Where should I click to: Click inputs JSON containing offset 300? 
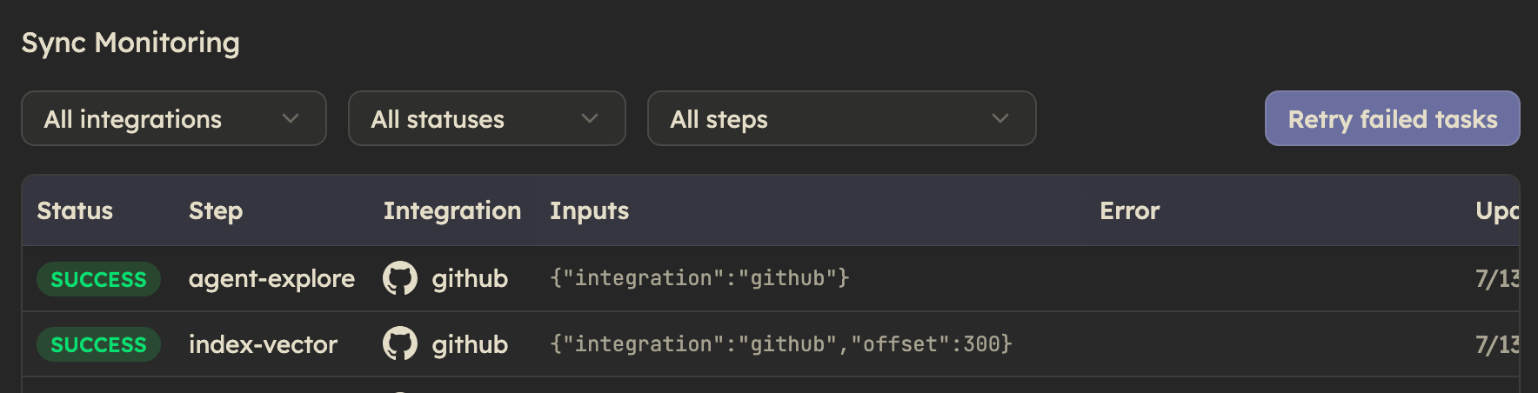[x=781, y=344]
